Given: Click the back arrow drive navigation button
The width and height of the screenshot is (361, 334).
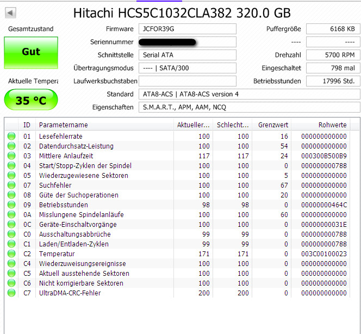Looking at the screenshot, I should [10, 13].
